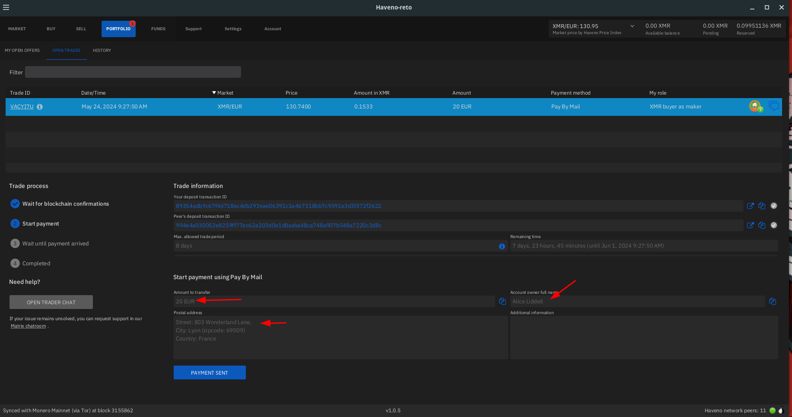Sort by Date/Time column header

[x=93, y=93]
